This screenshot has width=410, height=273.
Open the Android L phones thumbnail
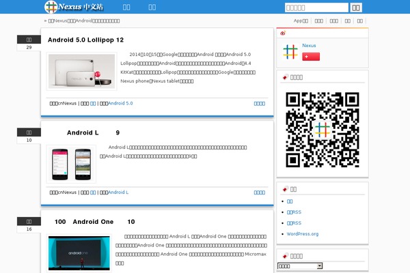[72, 162]
